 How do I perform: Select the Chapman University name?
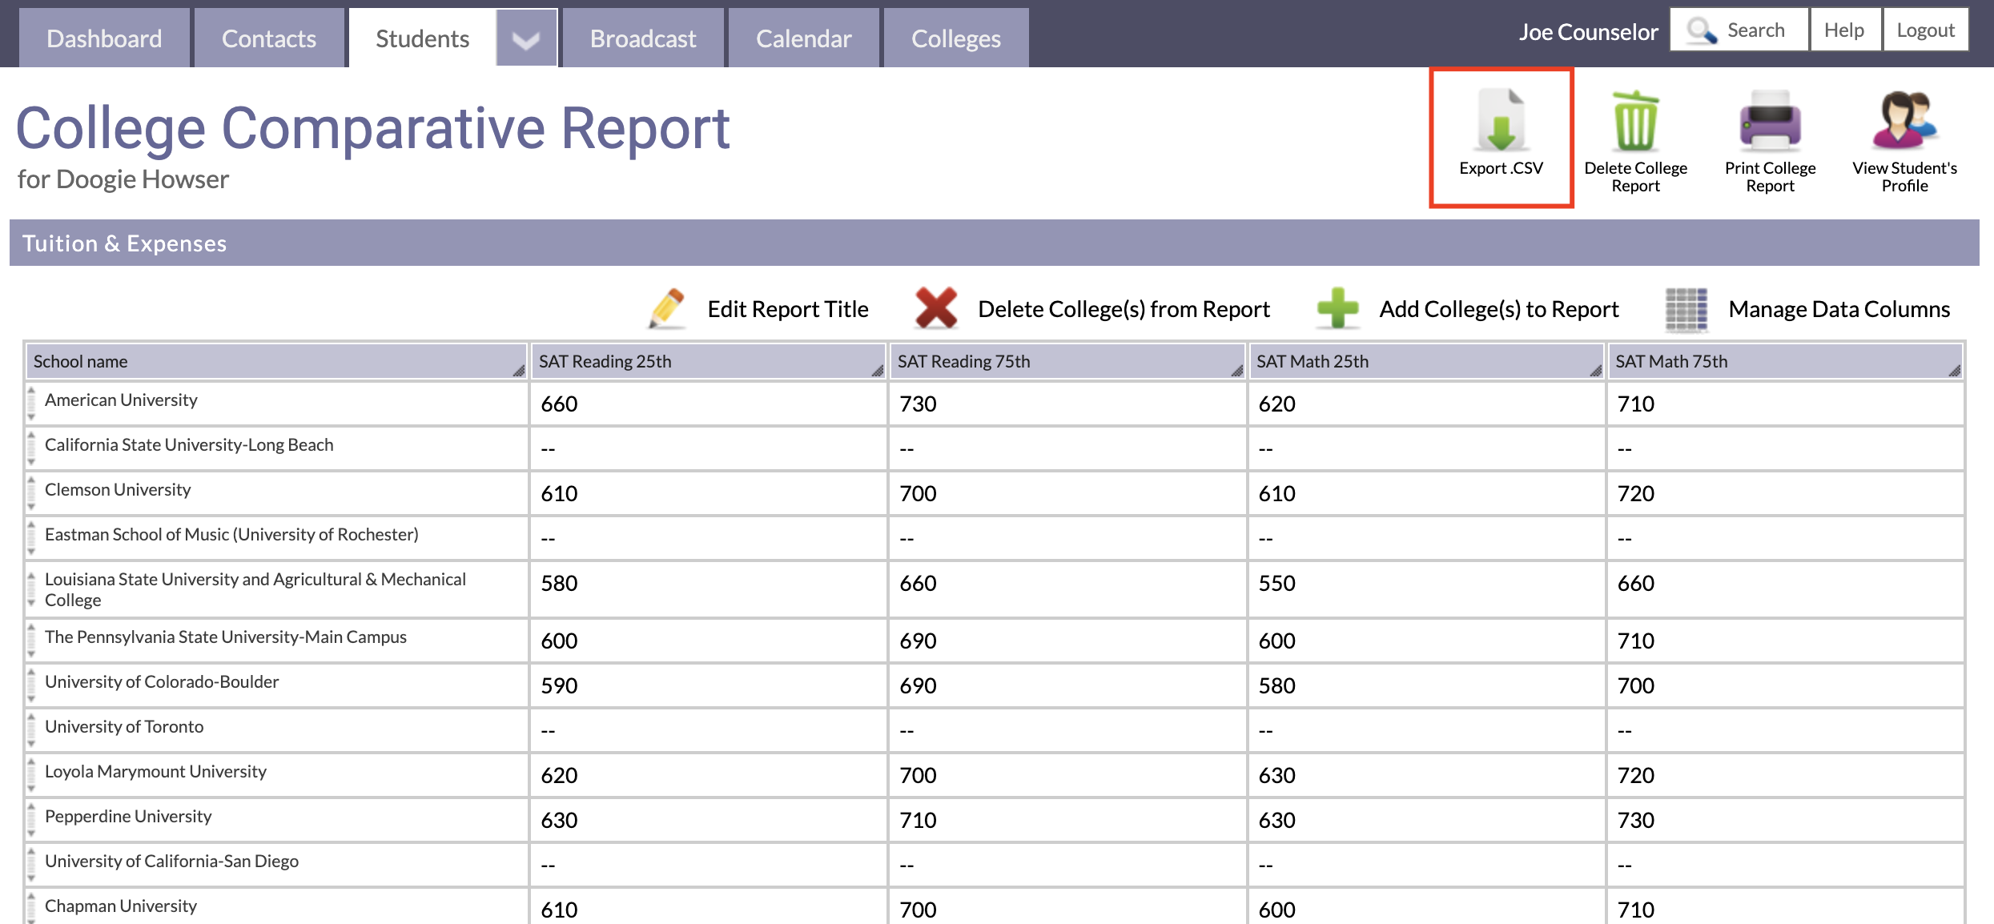[x=121, y=906]
